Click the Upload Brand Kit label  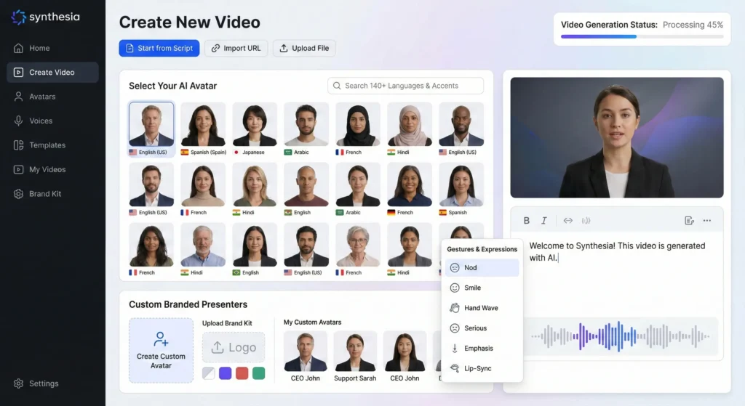227,323
